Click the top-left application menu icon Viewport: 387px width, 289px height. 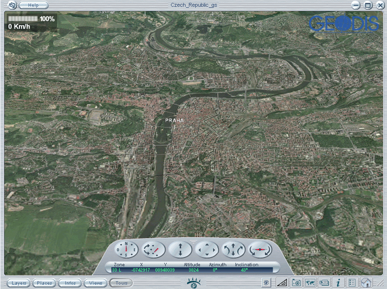pyautogui.click(x=12, y=5)
